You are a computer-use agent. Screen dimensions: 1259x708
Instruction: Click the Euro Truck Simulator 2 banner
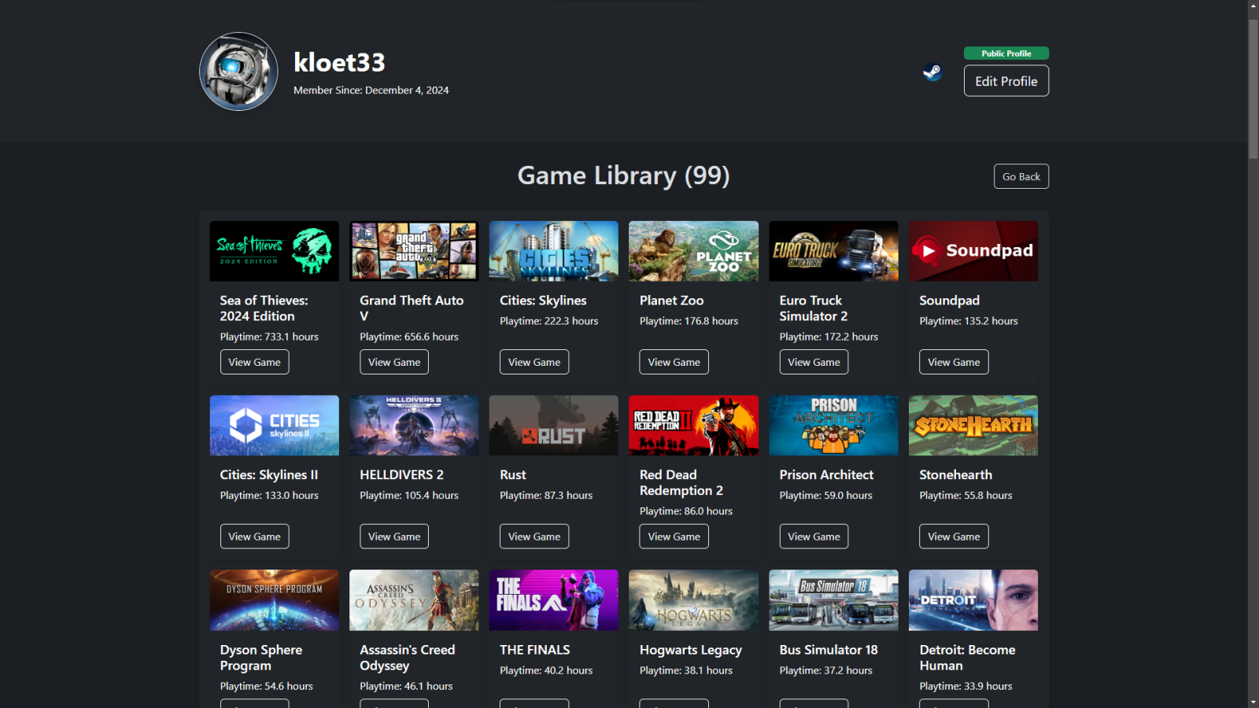click(833, 250)
